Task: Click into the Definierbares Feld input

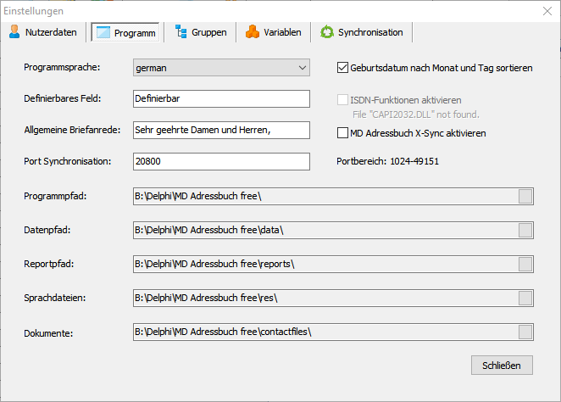Action: 221,98
